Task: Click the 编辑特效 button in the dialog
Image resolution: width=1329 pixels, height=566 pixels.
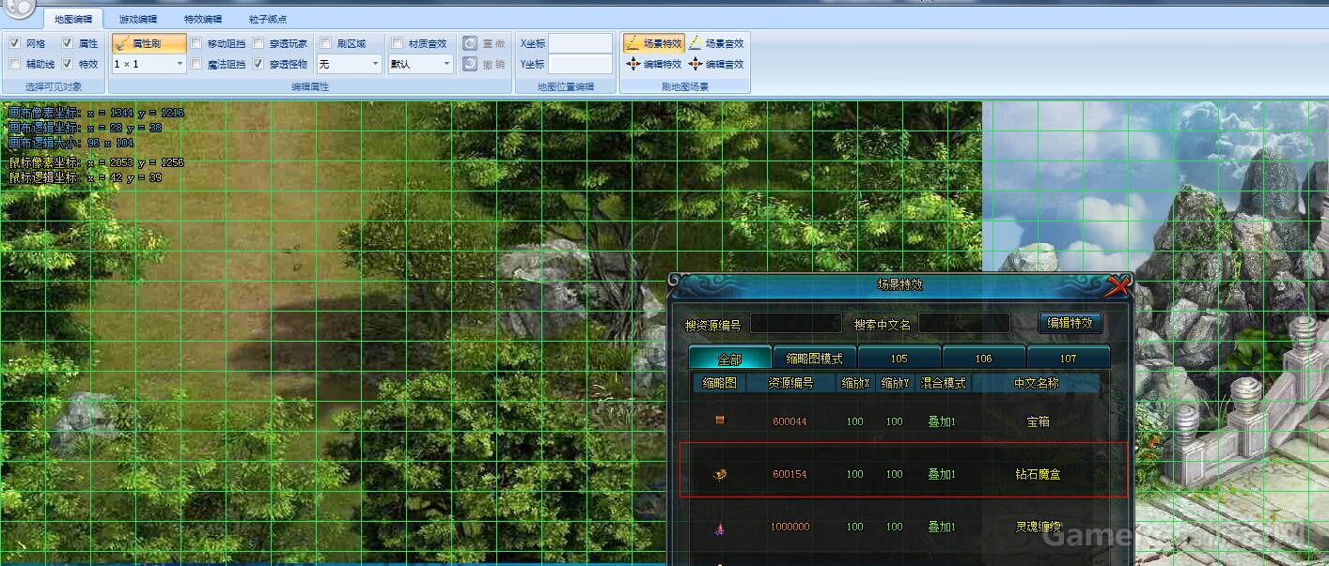Action: coord(1071,323)
